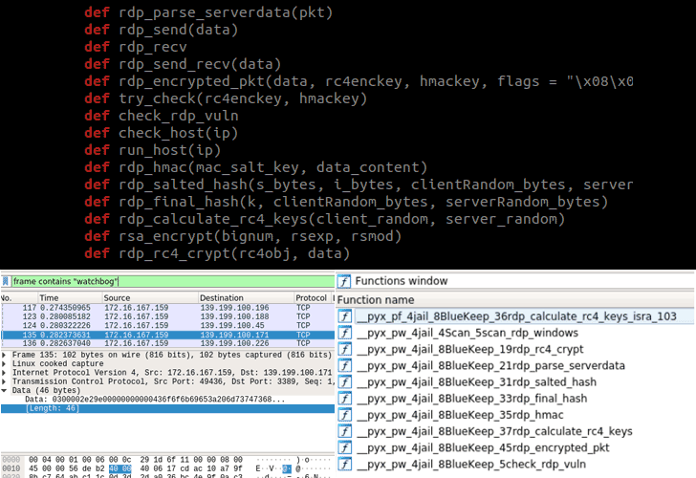Expand the Transmission Control Protocol row
Screen dimensions: 696x478
(x=4, y=381)
